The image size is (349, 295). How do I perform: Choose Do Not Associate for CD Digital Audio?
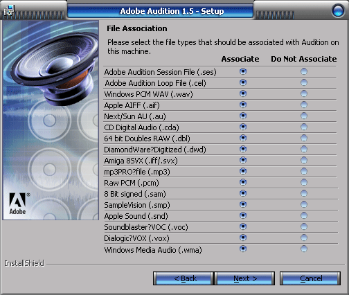click(x=304, y=127)
